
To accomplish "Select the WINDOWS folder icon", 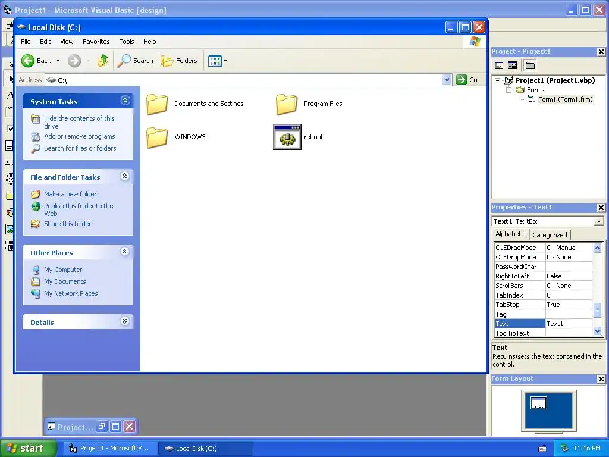I will pyautogui.click(x=157, y=137).
